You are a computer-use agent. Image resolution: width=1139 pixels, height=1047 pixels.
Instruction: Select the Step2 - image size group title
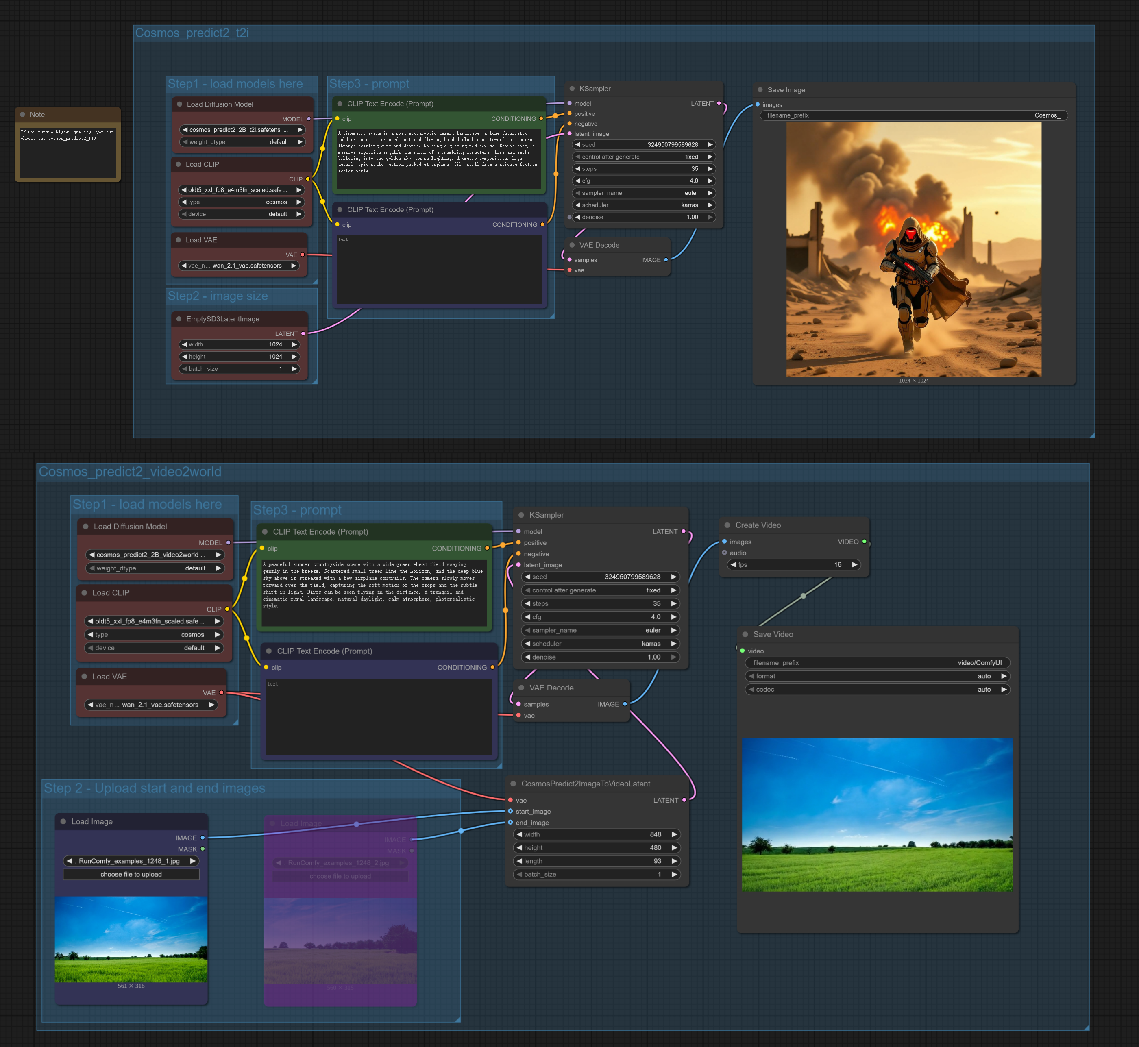[x=218, y=296]
